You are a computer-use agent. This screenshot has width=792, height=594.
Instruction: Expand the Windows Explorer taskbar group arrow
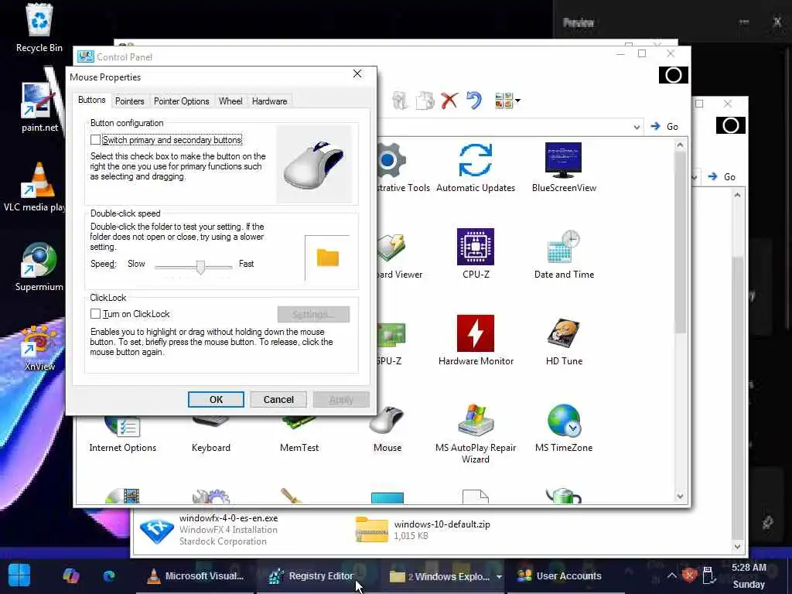point(499,576)
